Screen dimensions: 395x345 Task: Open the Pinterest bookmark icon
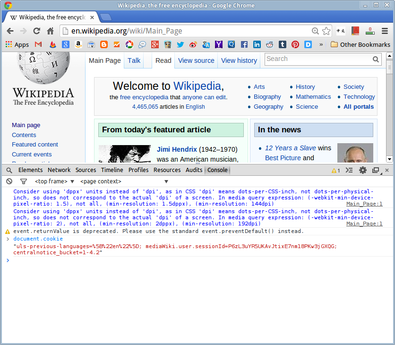coord(295,44)
